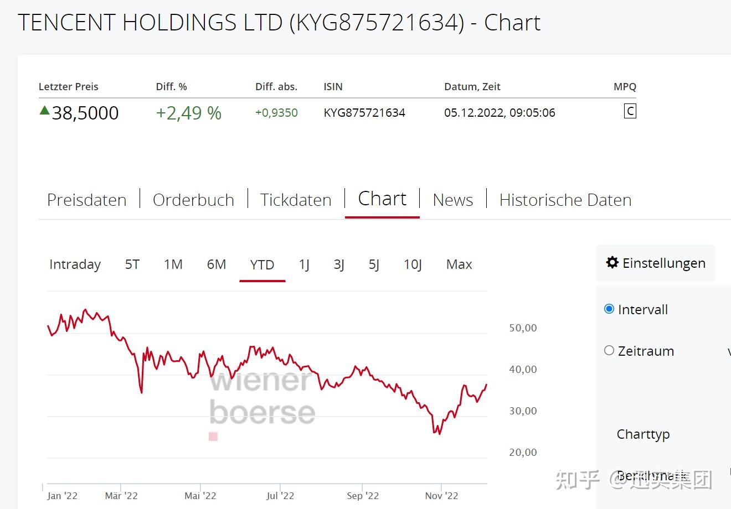Show the Max chart range
This screenshot has height=509, width=731.
tap(459, 264)
